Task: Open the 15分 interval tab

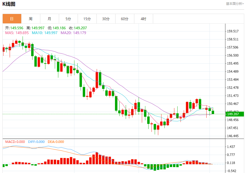Action: coord(87,19)
